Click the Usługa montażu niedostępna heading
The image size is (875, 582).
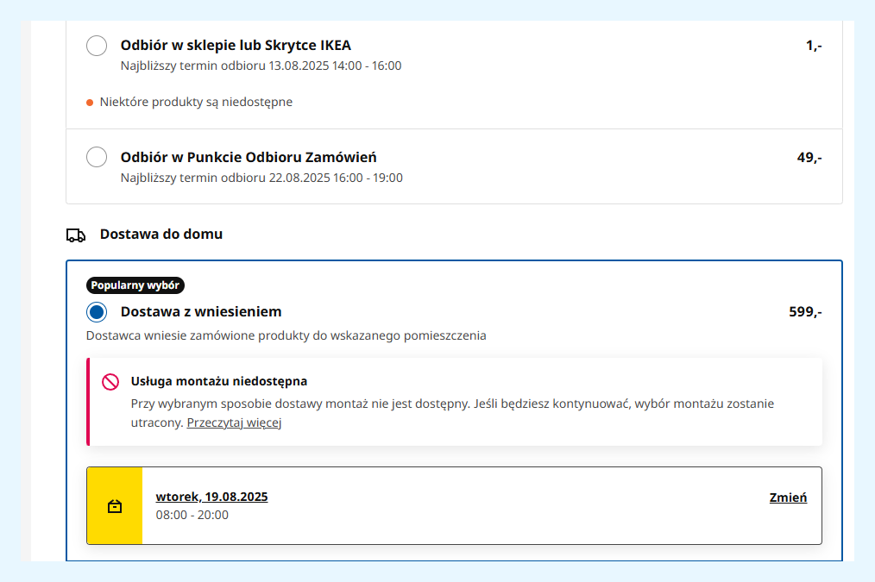click(x=218, y=381)
